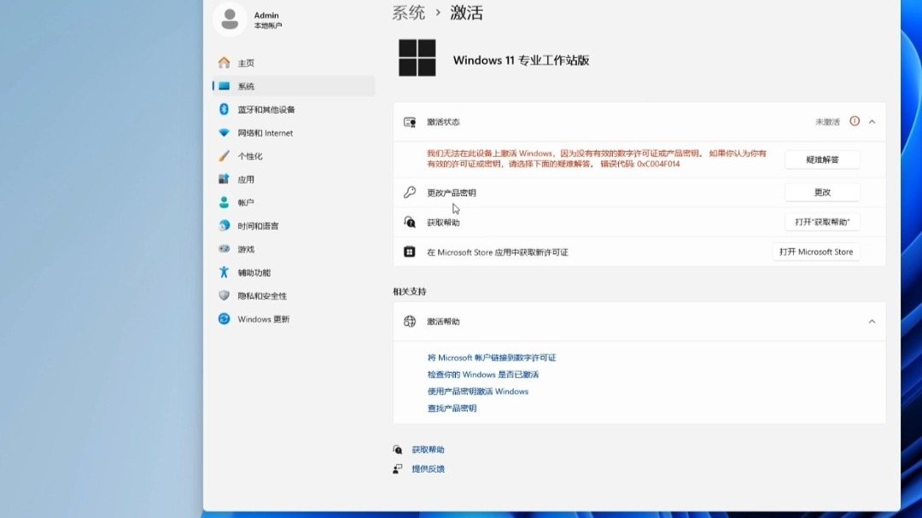The image size is (922, 518).
Task: Click the key icon beside 更改产品密钥
Action: (x=410, y=192)
